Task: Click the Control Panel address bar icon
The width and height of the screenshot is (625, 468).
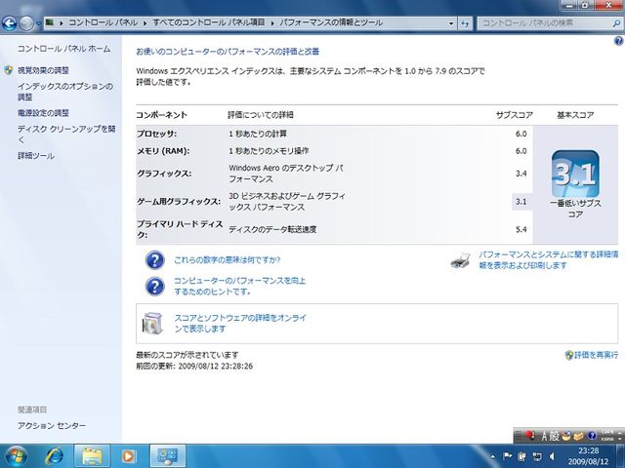Action: [x=50, y=22]
